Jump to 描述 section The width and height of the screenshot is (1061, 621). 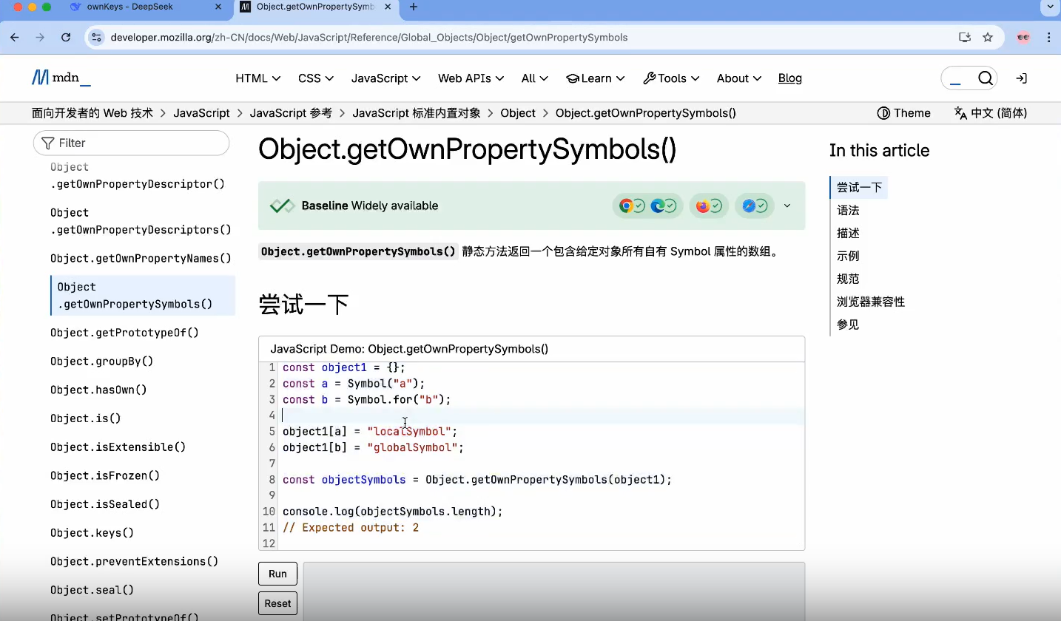pos(848,234)
